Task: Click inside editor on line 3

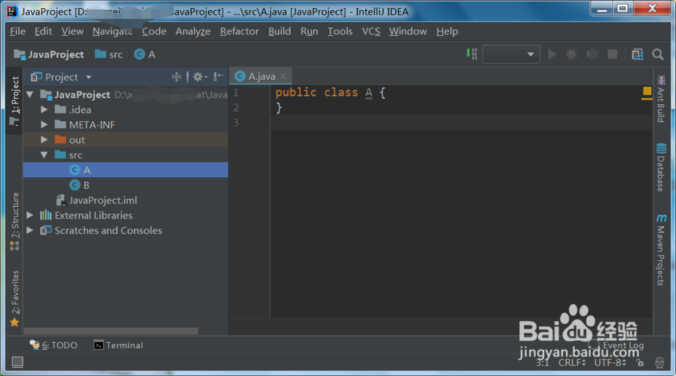Action: tap(461, 123)
